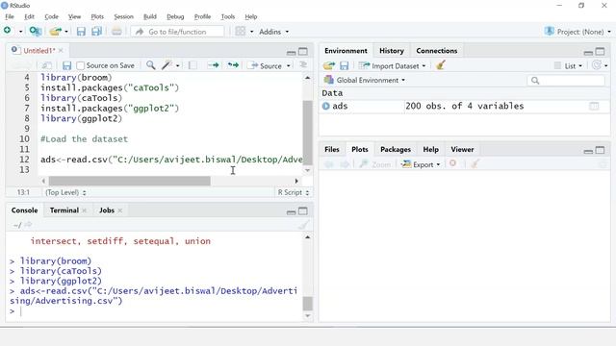Open the Export dropdown in Plots
Image resolution: width=616 pixels, height=346 pixels.
(x=421, y=164)
